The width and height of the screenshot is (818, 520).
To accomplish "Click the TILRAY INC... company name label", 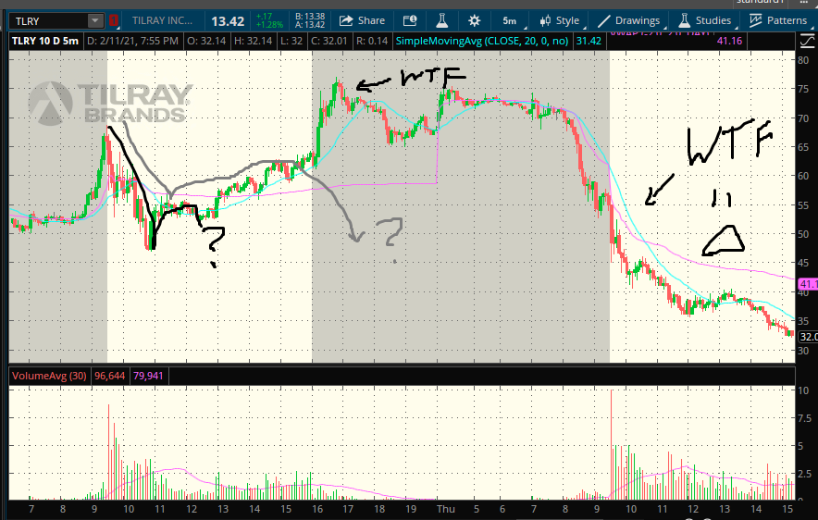I will [x=162, y=21].
